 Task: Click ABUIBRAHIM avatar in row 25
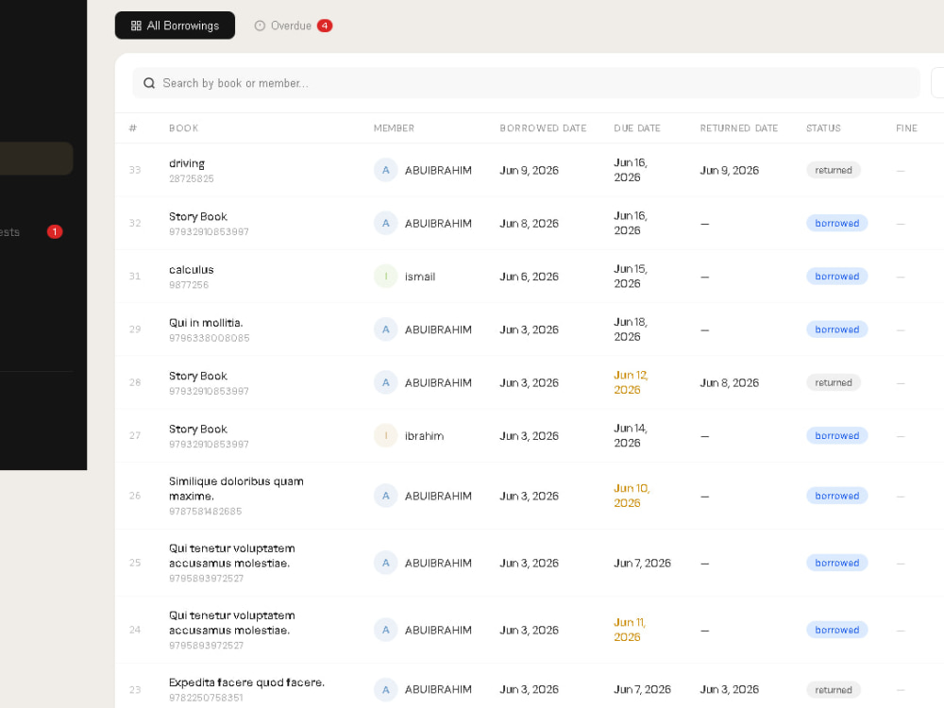pyautogui.click(x=385, y=563)
